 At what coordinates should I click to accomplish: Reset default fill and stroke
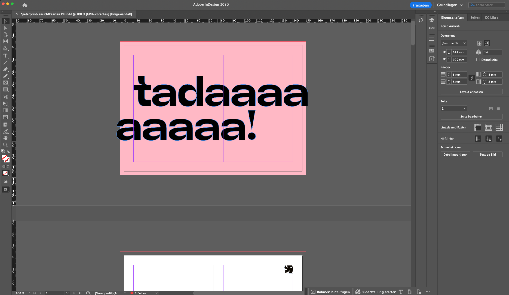[3, 151]
